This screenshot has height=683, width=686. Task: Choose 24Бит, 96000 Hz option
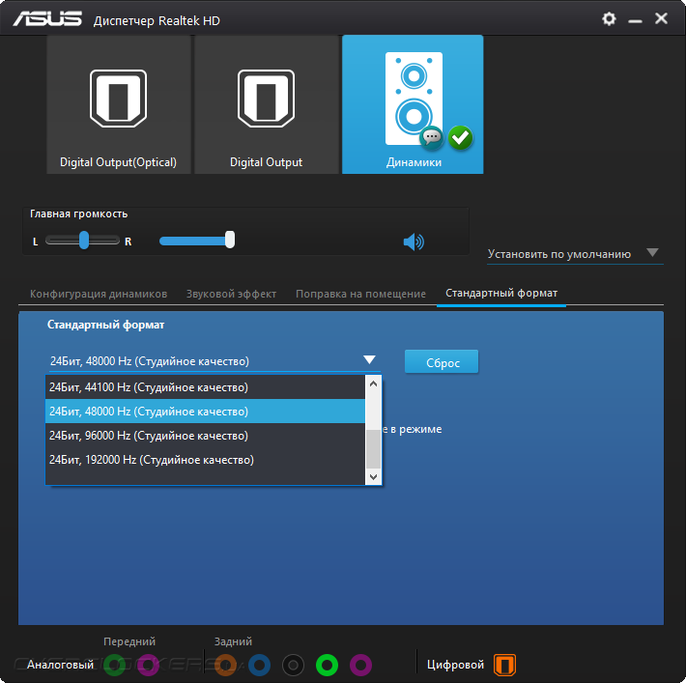tap(205, 436)
